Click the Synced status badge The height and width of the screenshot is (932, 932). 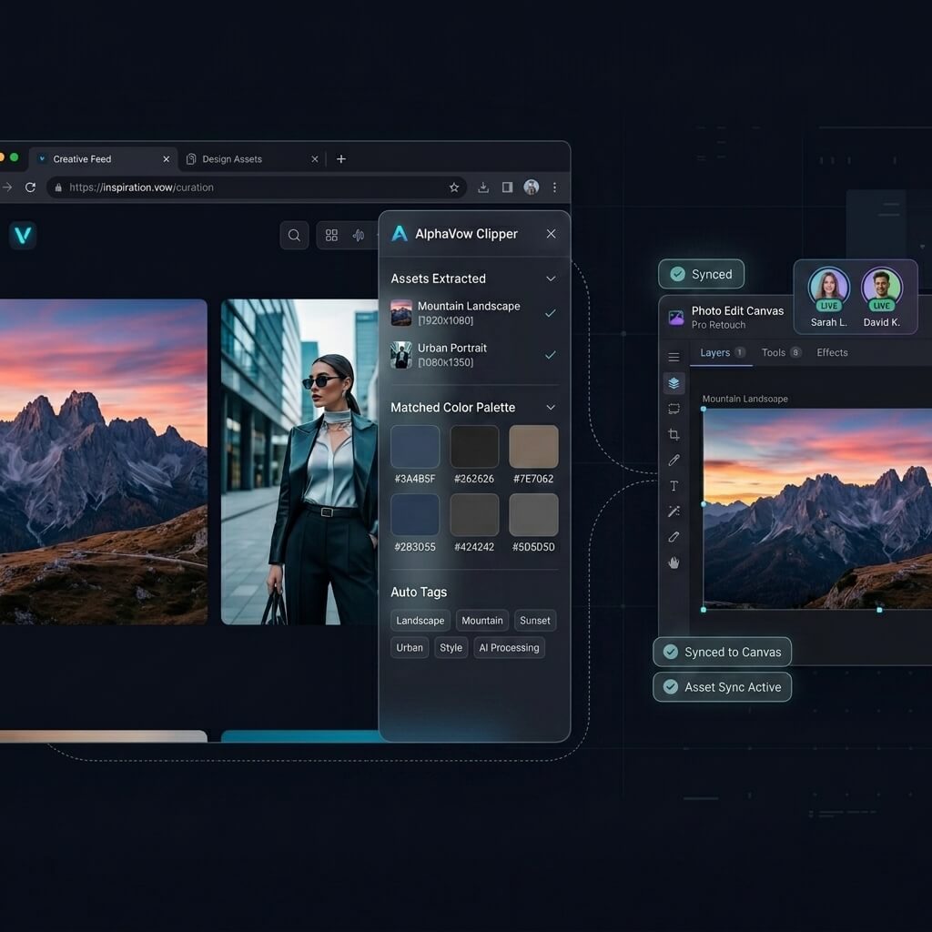click(x=702, y=274)
